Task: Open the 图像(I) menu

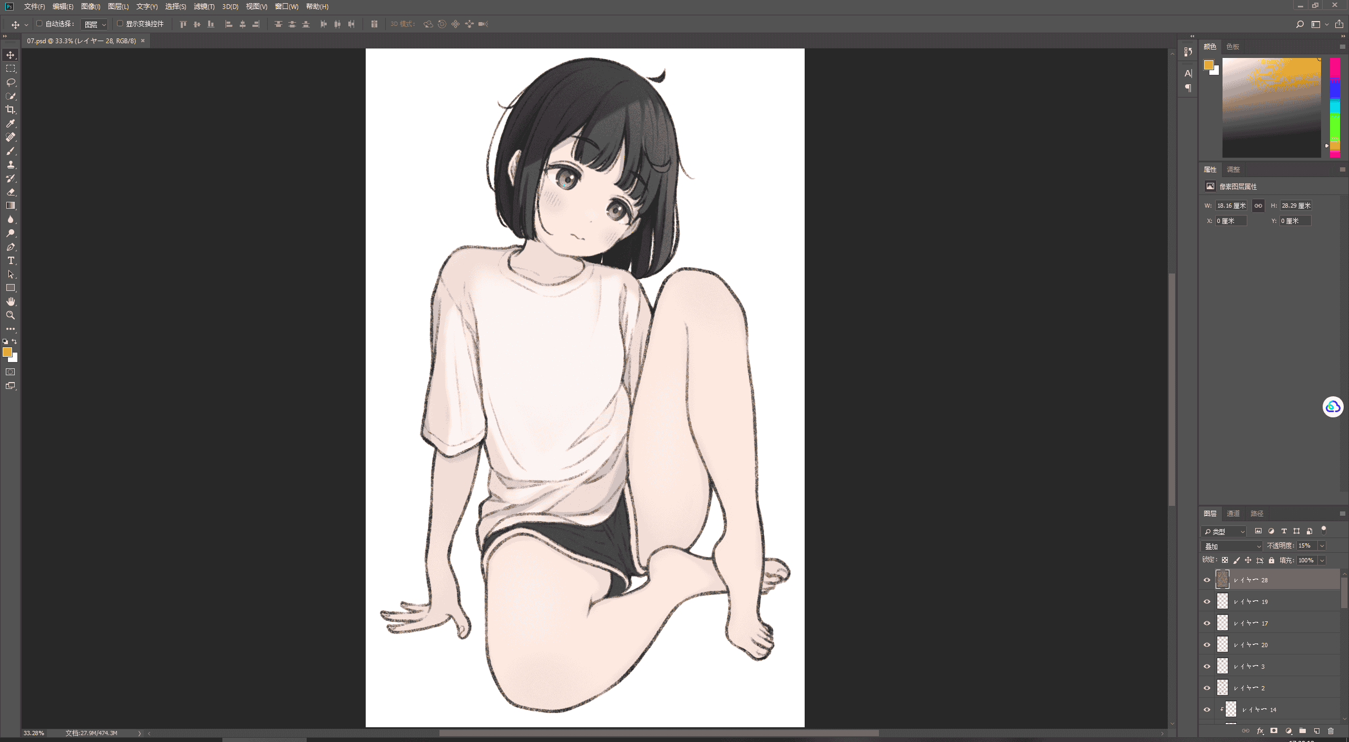Action: [x=91, y=6]
